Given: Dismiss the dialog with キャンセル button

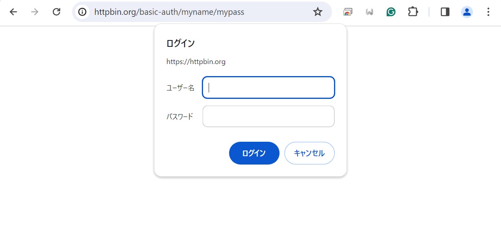Looking at the screenshot, I should click(309, 153).
